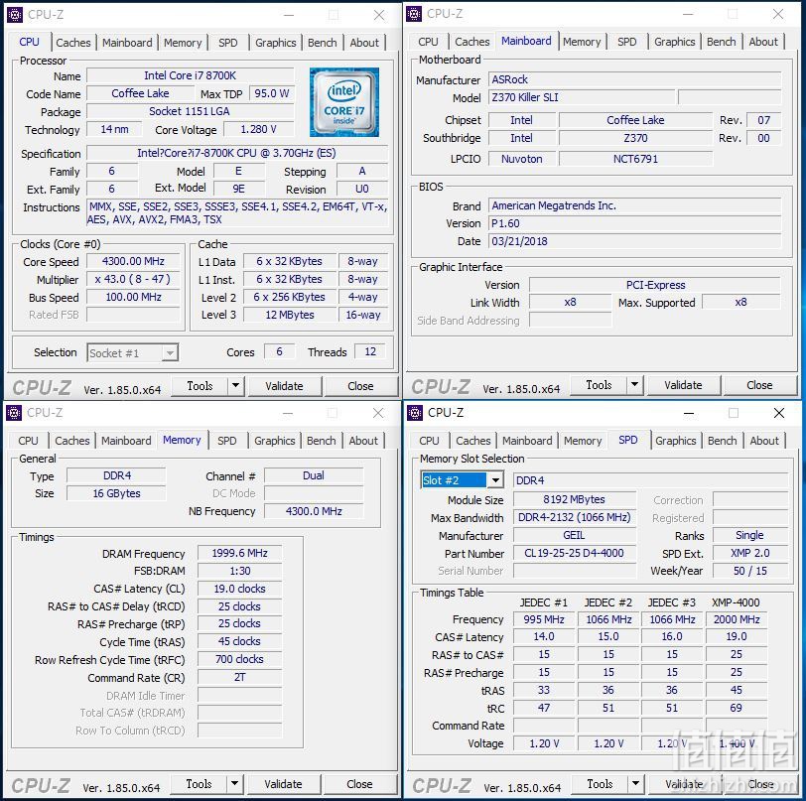Click the BIOS date "03/21/2018"
This screenshot has width=806, height=801.
[x=634, y=241]
